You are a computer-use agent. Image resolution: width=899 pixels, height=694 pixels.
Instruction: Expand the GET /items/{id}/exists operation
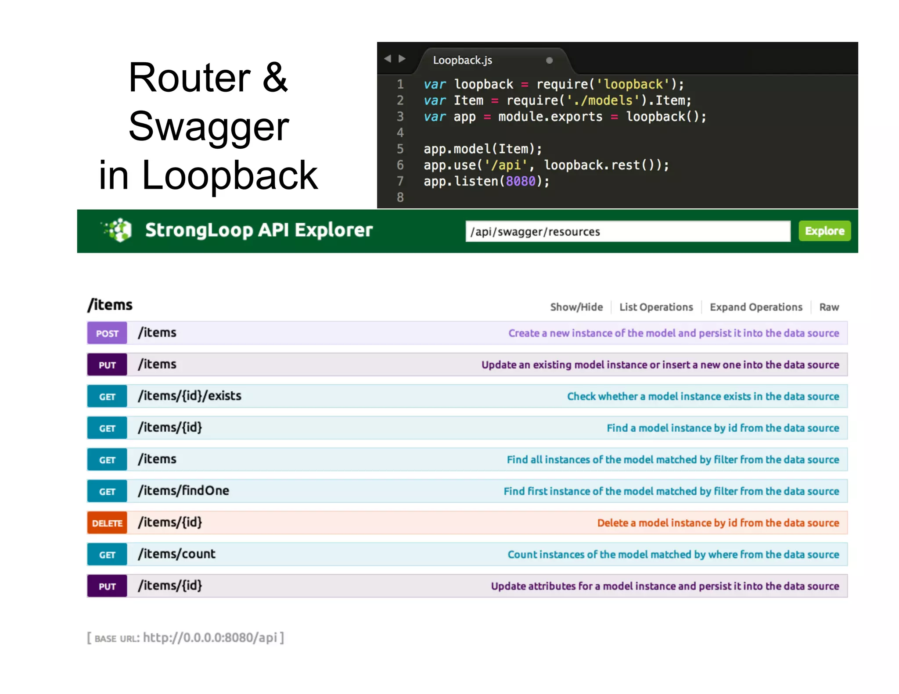tap(190, 396)
